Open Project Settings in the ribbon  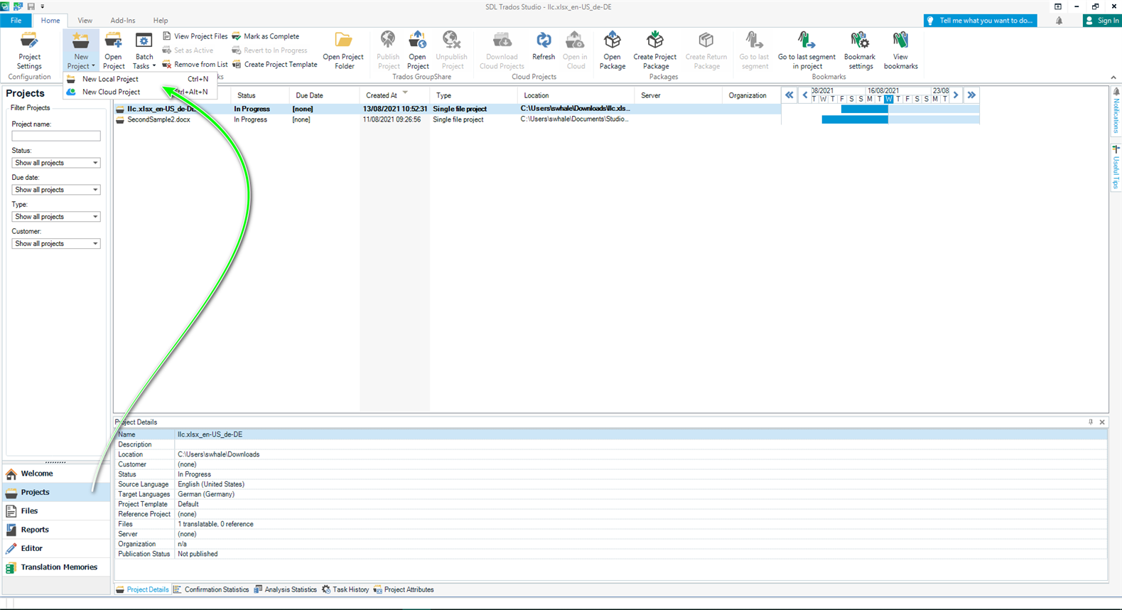tap(29, 50)
